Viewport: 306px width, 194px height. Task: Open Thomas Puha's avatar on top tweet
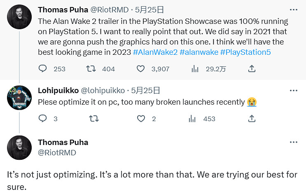click(19, 16)
